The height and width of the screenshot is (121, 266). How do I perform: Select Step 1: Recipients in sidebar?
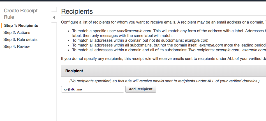pos(21,25)
